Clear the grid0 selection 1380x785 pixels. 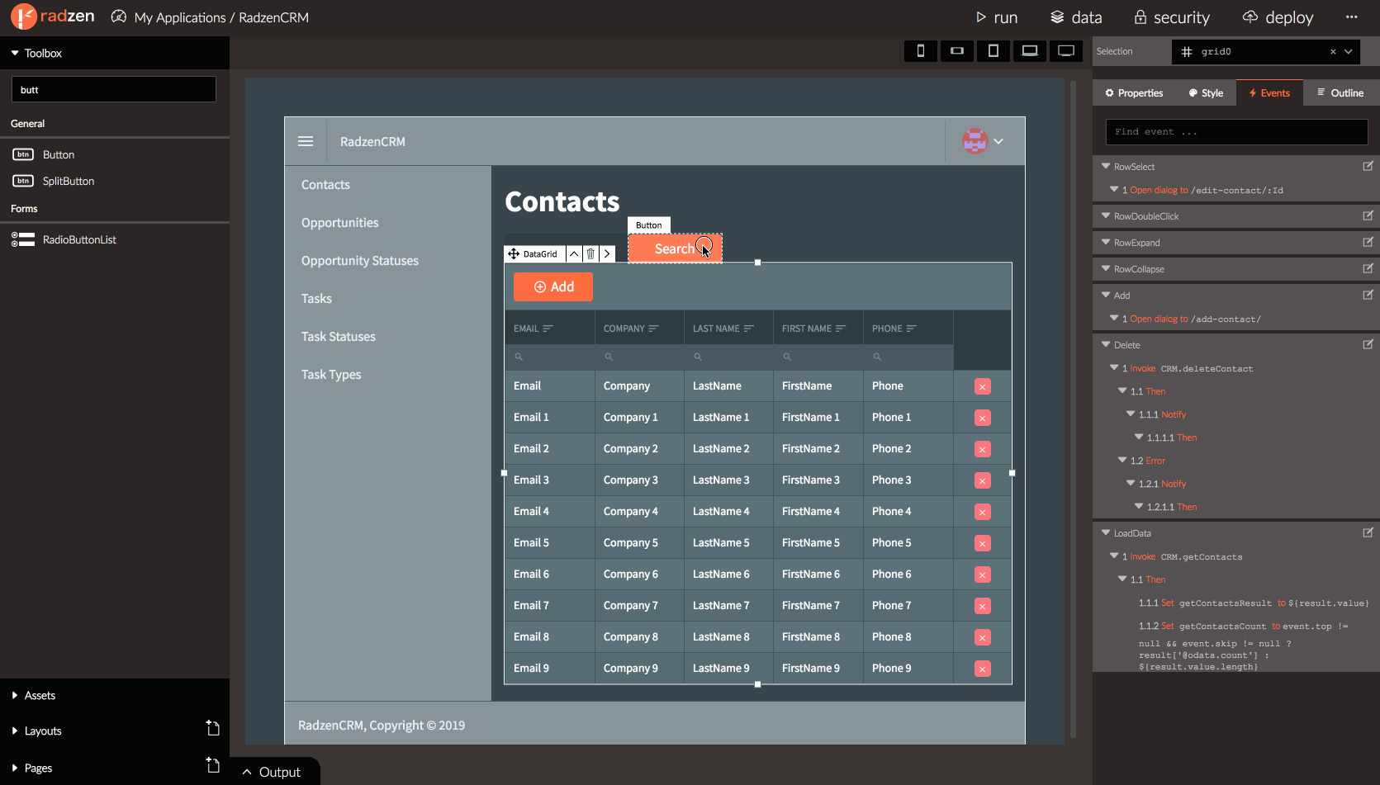(x=1333, y=52)
